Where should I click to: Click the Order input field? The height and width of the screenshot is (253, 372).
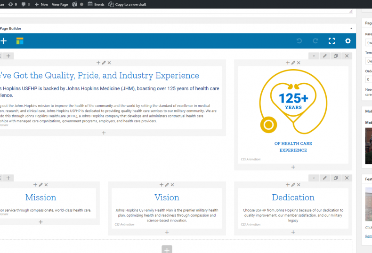click(368, 79)
